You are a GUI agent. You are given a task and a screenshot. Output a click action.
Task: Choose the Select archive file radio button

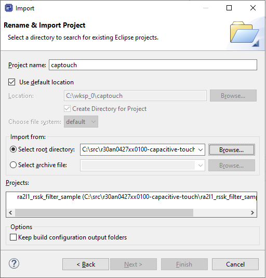point(14,165)
